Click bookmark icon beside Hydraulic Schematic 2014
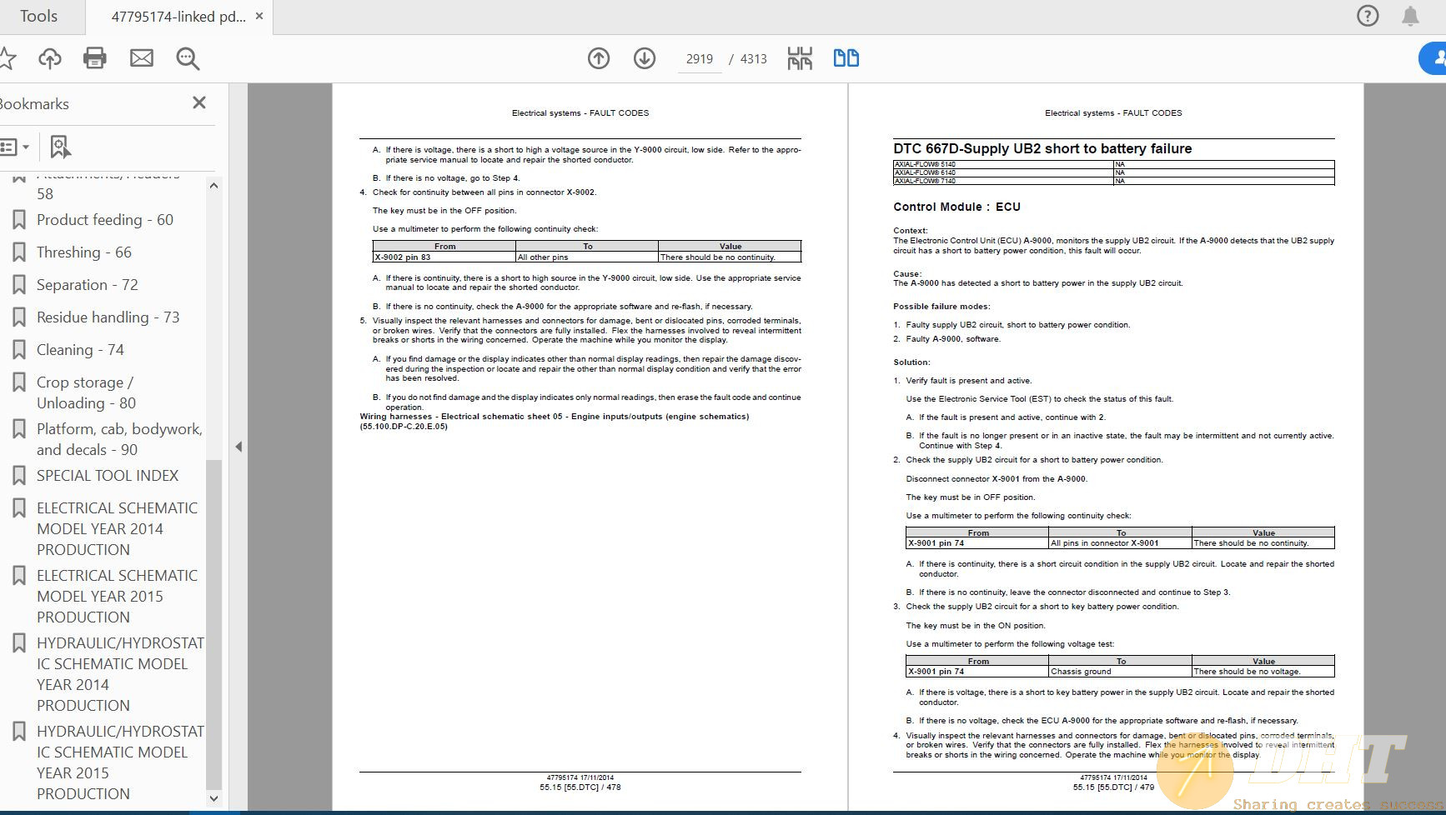1446x815 pixels. 18,643
